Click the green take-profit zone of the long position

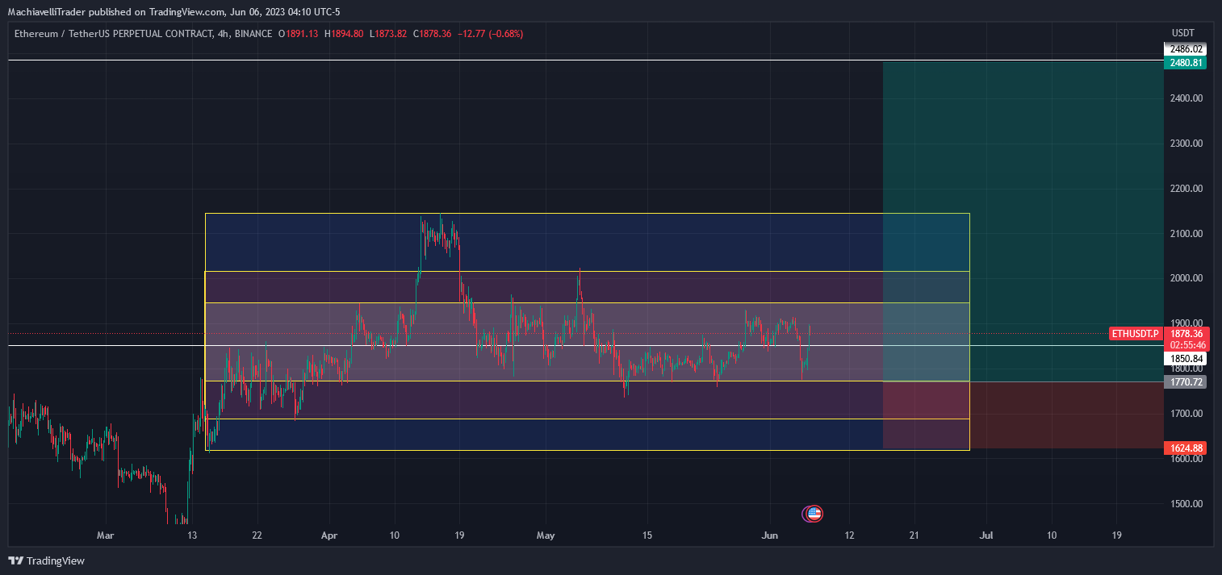(1023, 221)
